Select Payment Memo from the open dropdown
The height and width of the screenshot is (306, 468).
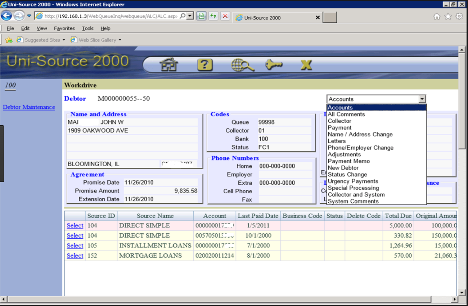pyautogui.click(x=348, y=161)
